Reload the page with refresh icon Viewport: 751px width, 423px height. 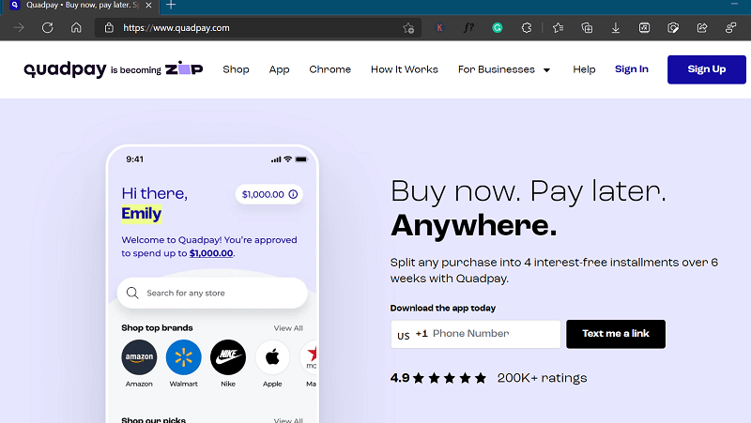tap(48, 28)
